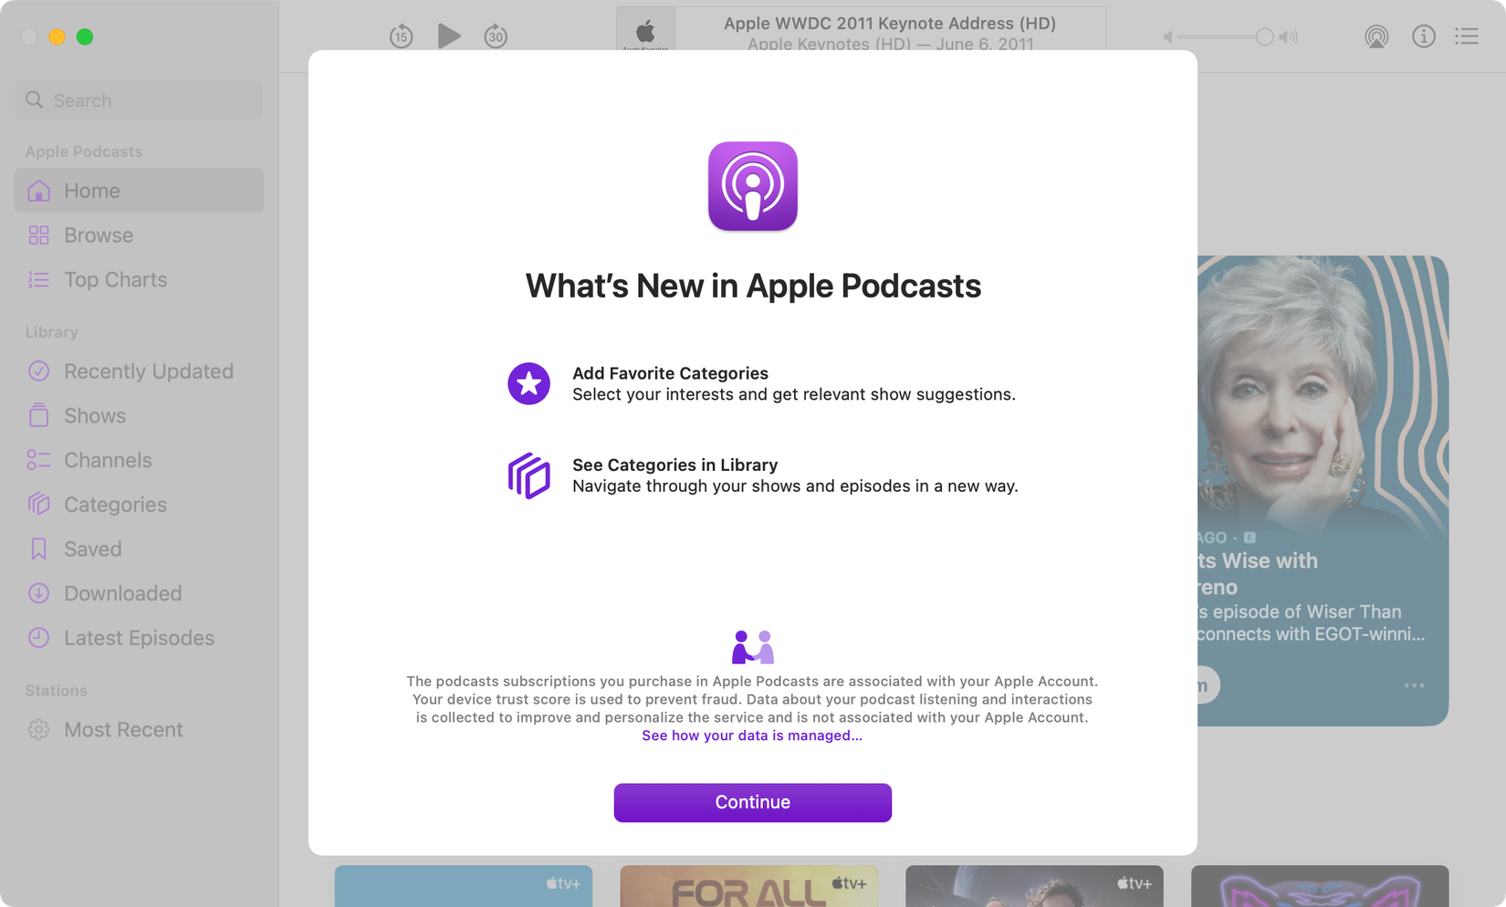Skip back 15 seconds
The height and width of the screenshot is (907, 1506).
click(402, 36)
